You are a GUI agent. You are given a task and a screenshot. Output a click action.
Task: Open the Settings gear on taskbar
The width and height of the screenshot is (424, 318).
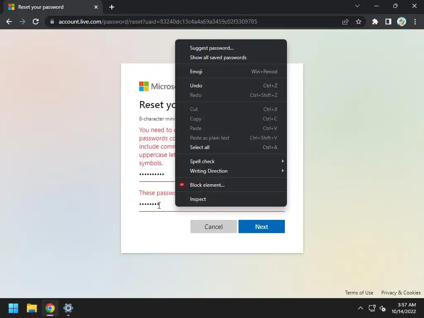[x=68, y=308]
